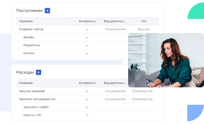Collapse the Создание сайтов category row
The image size is (204, 124).
click(x=31, y=29)
